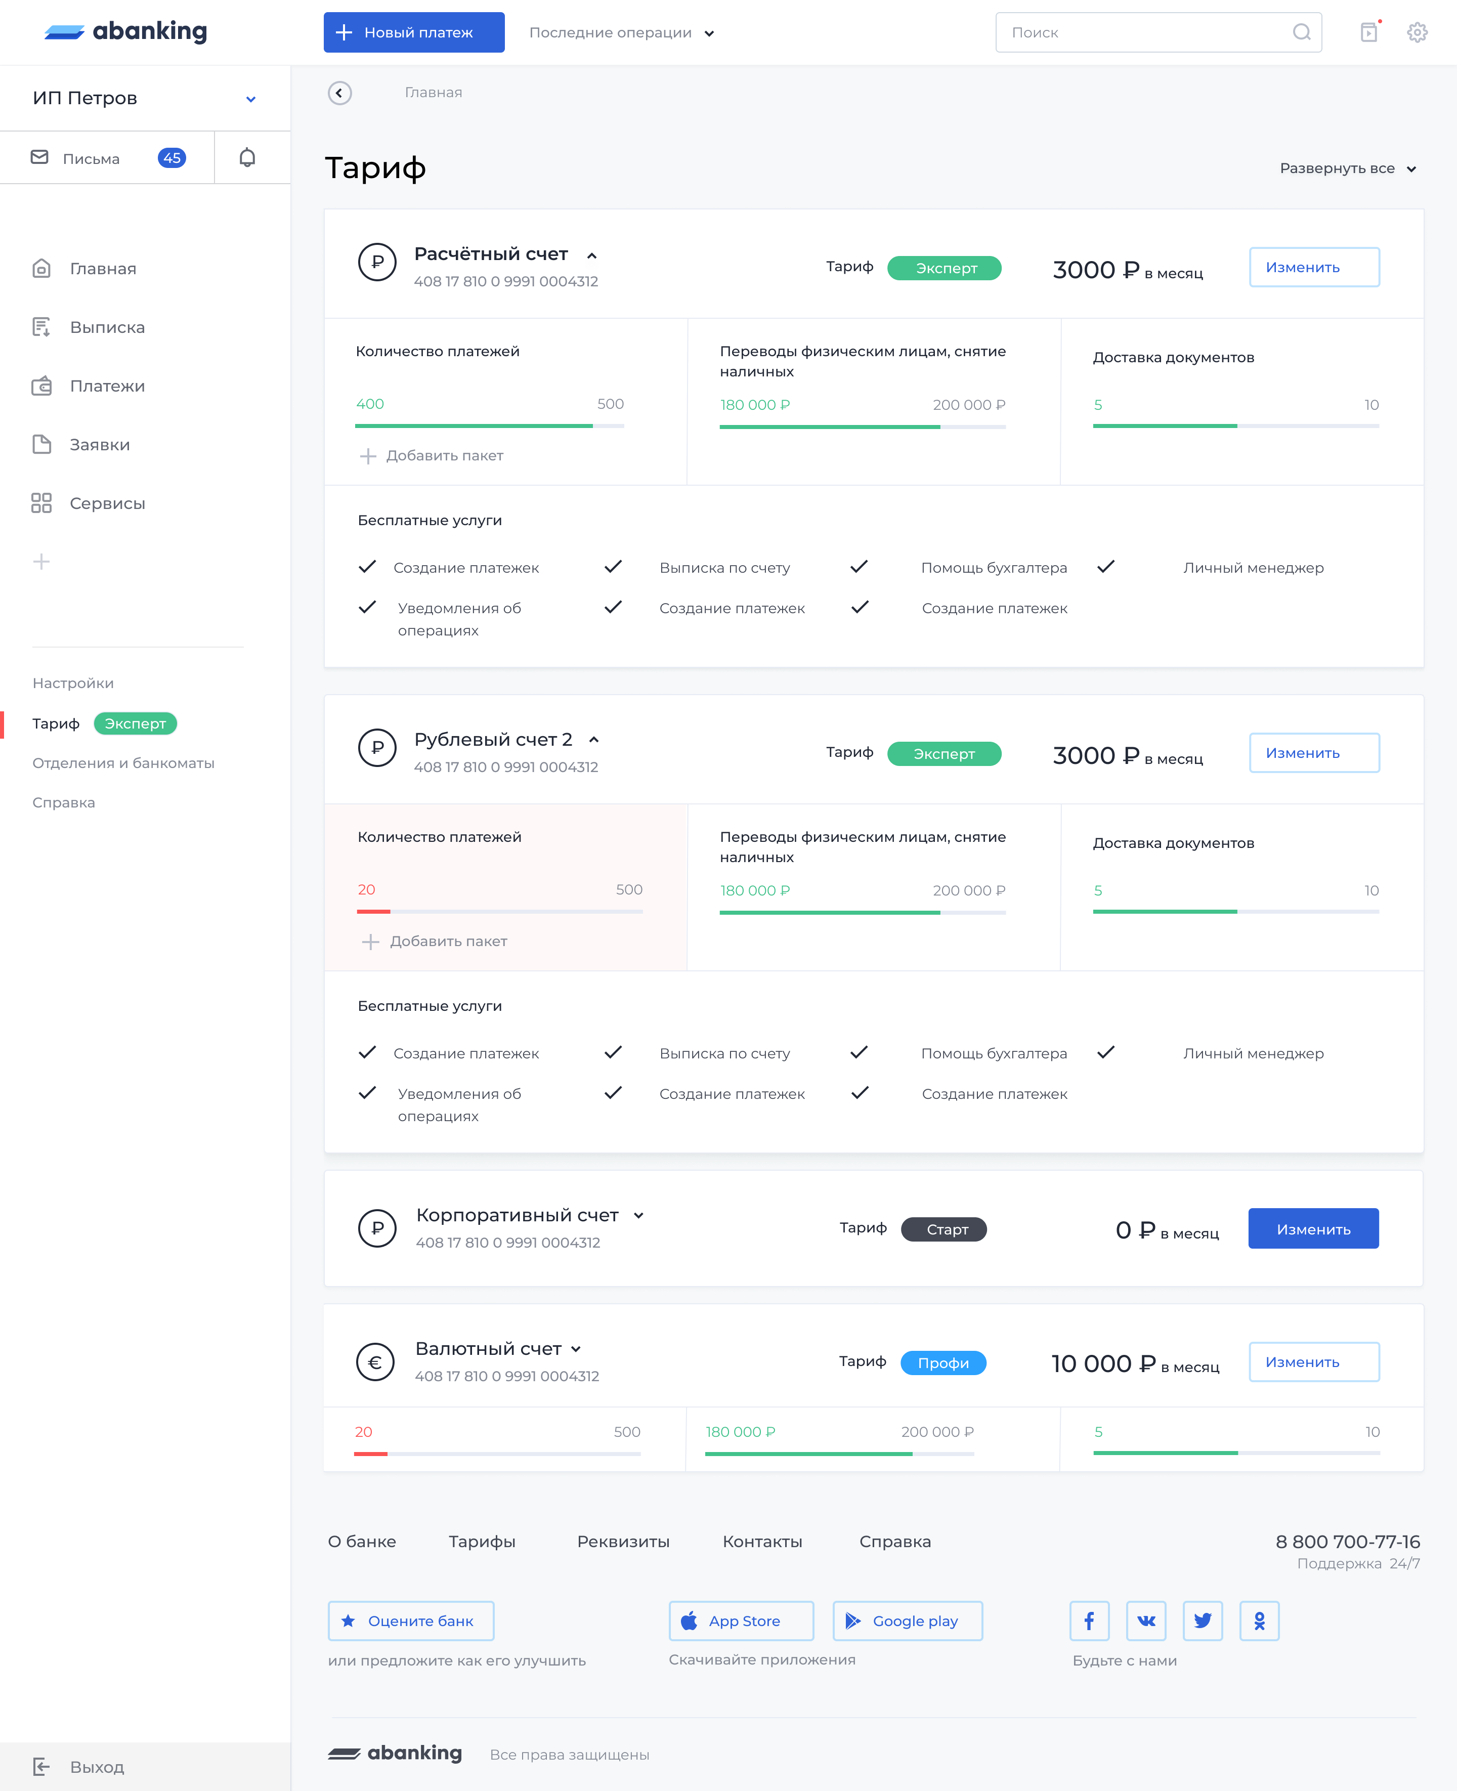1457x1791 pixels.
Task: Click Изменить for Корпоративный счет
Action: click(1313, 1229)
